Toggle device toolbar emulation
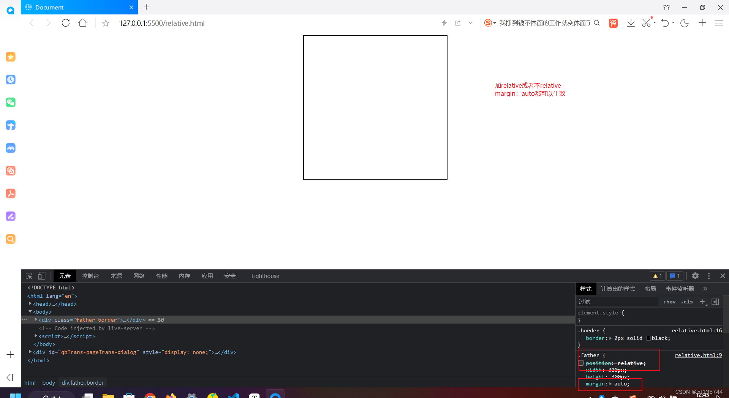The height and width of the screenshot is (398, 729). (42, 276)
